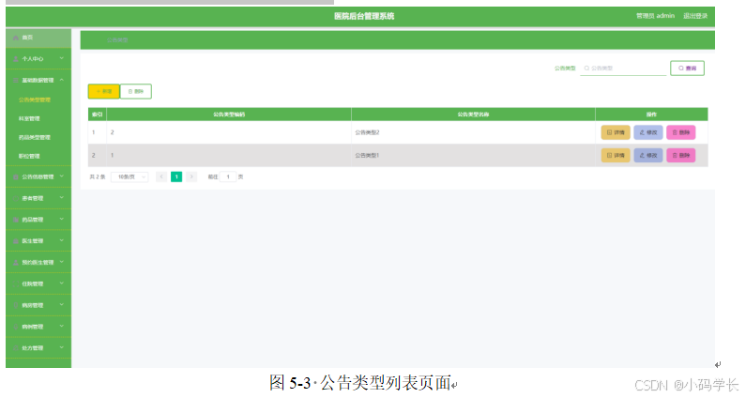Viewport: 746px width, 398px height.
Task: Expand the 住院管理 sidebar menu
Action: 38,283
